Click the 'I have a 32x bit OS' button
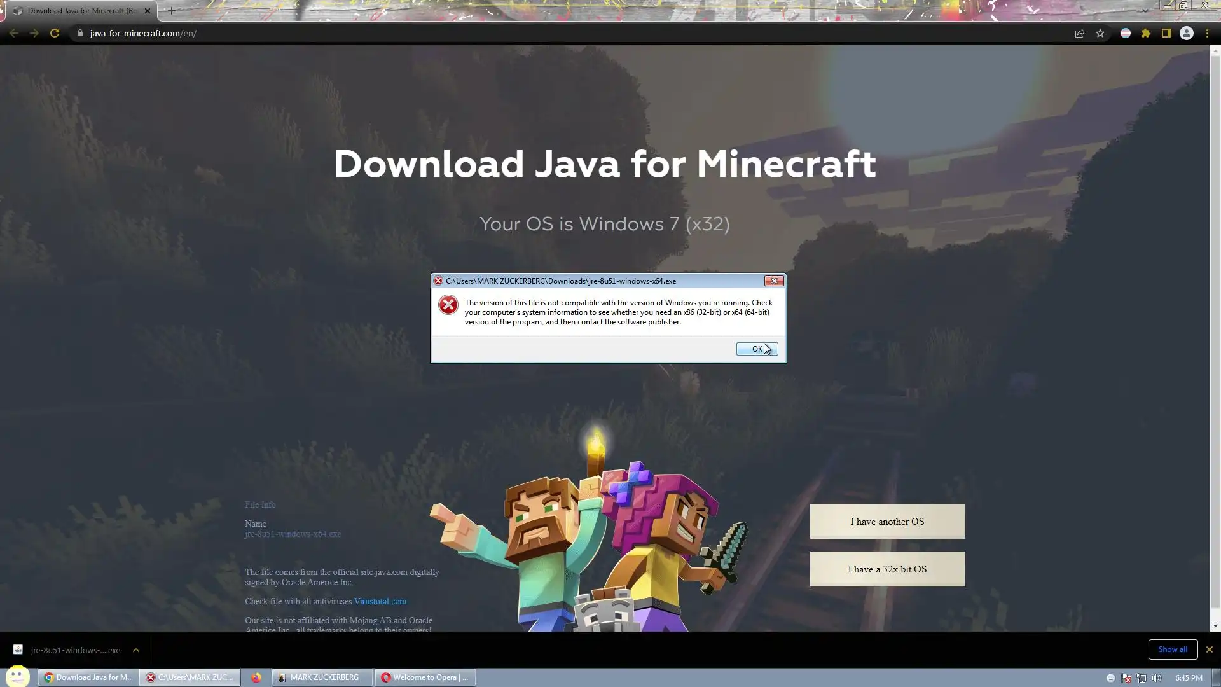The image size is (1221, 687). point(887,569)
